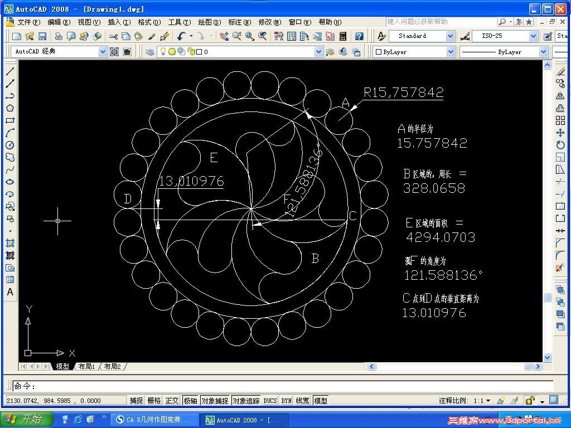Toggle DYN dynamic input
The image size is (571, 428).
click(x=287, y=401)
